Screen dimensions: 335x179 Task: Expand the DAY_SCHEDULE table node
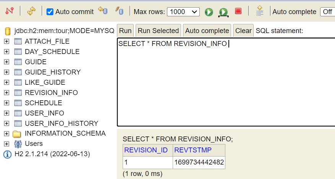tap(6, 51)
